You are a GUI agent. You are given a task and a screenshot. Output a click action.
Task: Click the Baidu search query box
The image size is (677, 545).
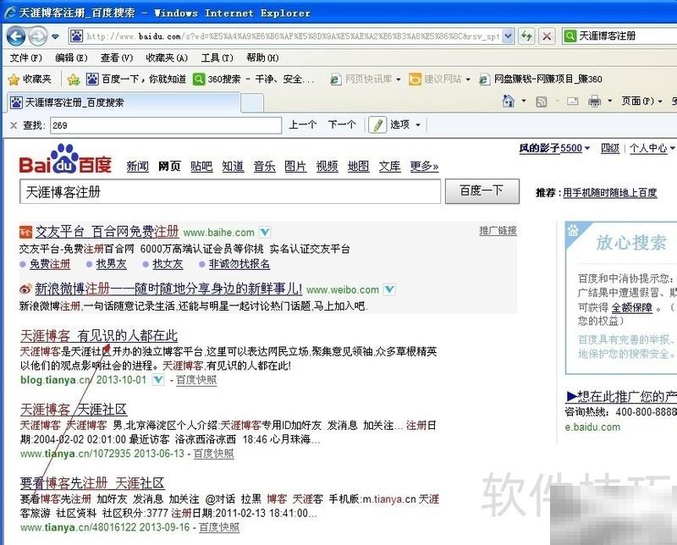point(230,192)
